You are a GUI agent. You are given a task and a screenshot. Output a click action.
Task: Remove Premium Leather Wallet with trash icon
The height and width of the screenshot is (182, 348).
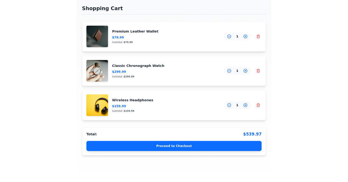pyautogui.click(x=258, y=36)
